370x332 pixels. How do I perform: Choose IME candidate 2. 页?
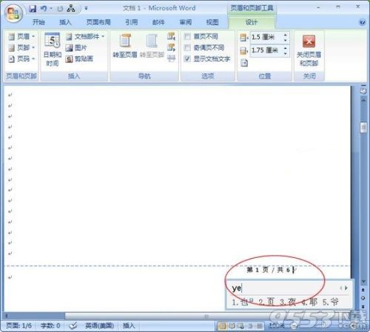(266, 302)
